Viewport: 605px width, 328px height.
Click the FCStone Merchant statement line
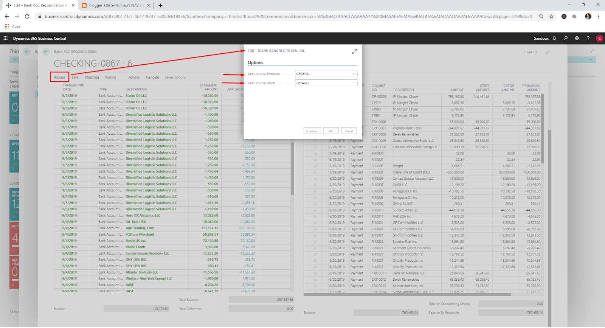pos(140,235)
